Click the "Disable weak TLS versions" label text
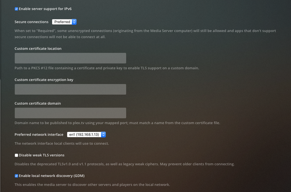The image size is (291, 192). pyautogui.click(x=41, y=155)
